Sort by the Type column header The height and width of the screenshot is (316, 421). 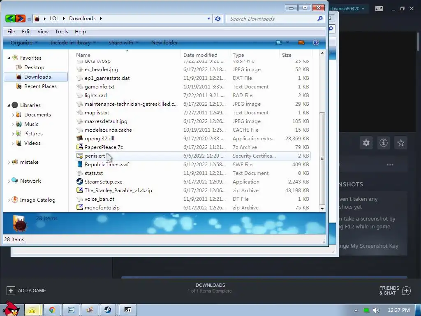[x=238, y=55]
